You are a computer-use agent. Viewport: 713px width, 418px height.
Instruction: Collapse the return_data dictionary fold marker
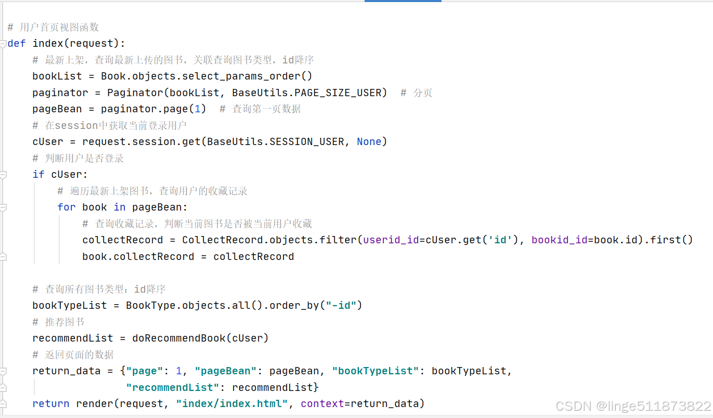[3, 371]
